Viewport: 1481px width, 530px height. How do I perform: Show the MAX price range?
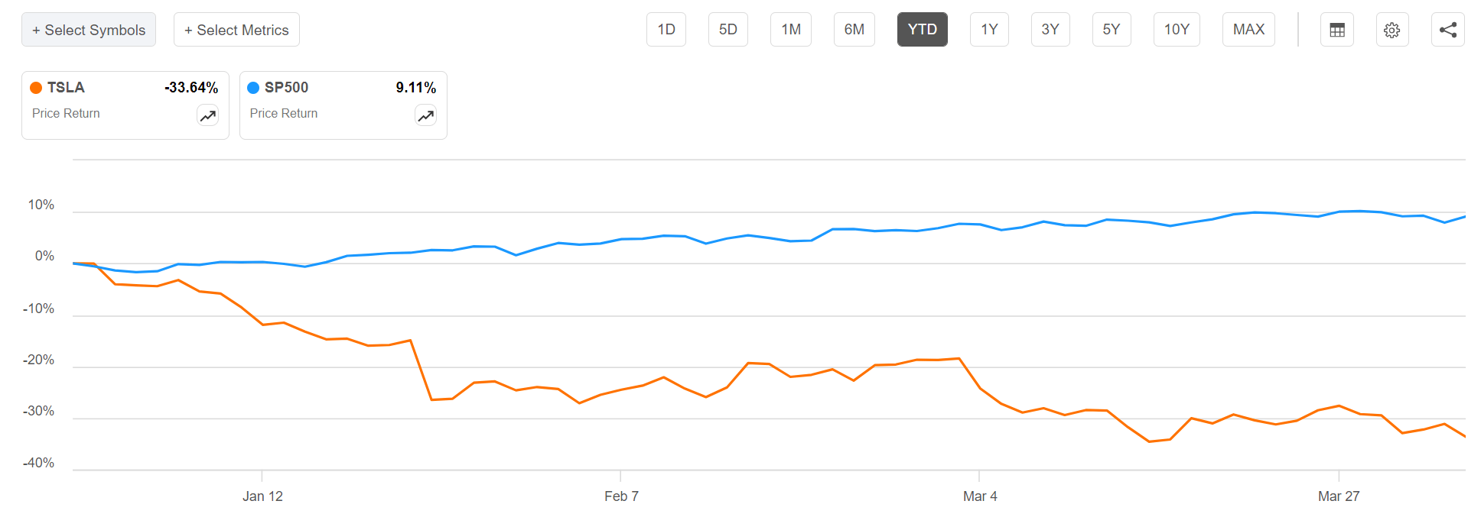coord(1248,30)
